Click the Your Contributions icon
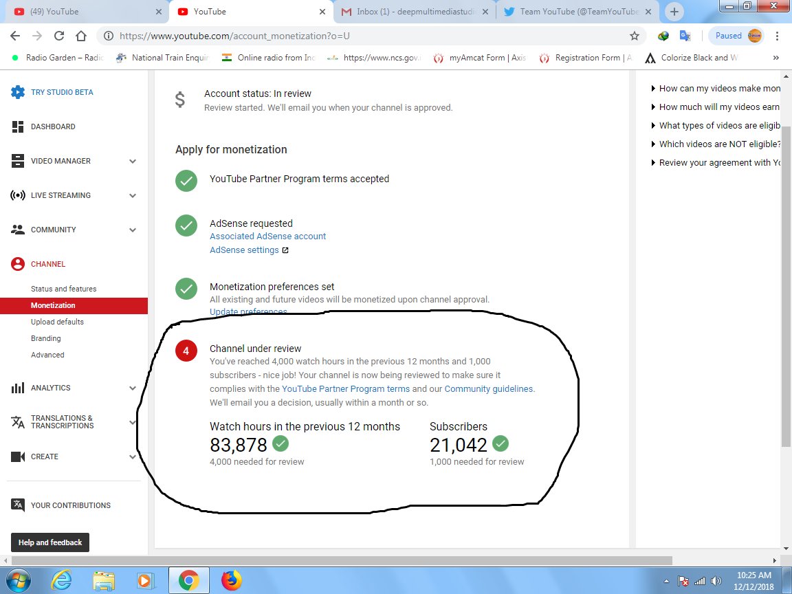Screen dimensions: 792x594 pyautogui.click(x=18, y=505)
